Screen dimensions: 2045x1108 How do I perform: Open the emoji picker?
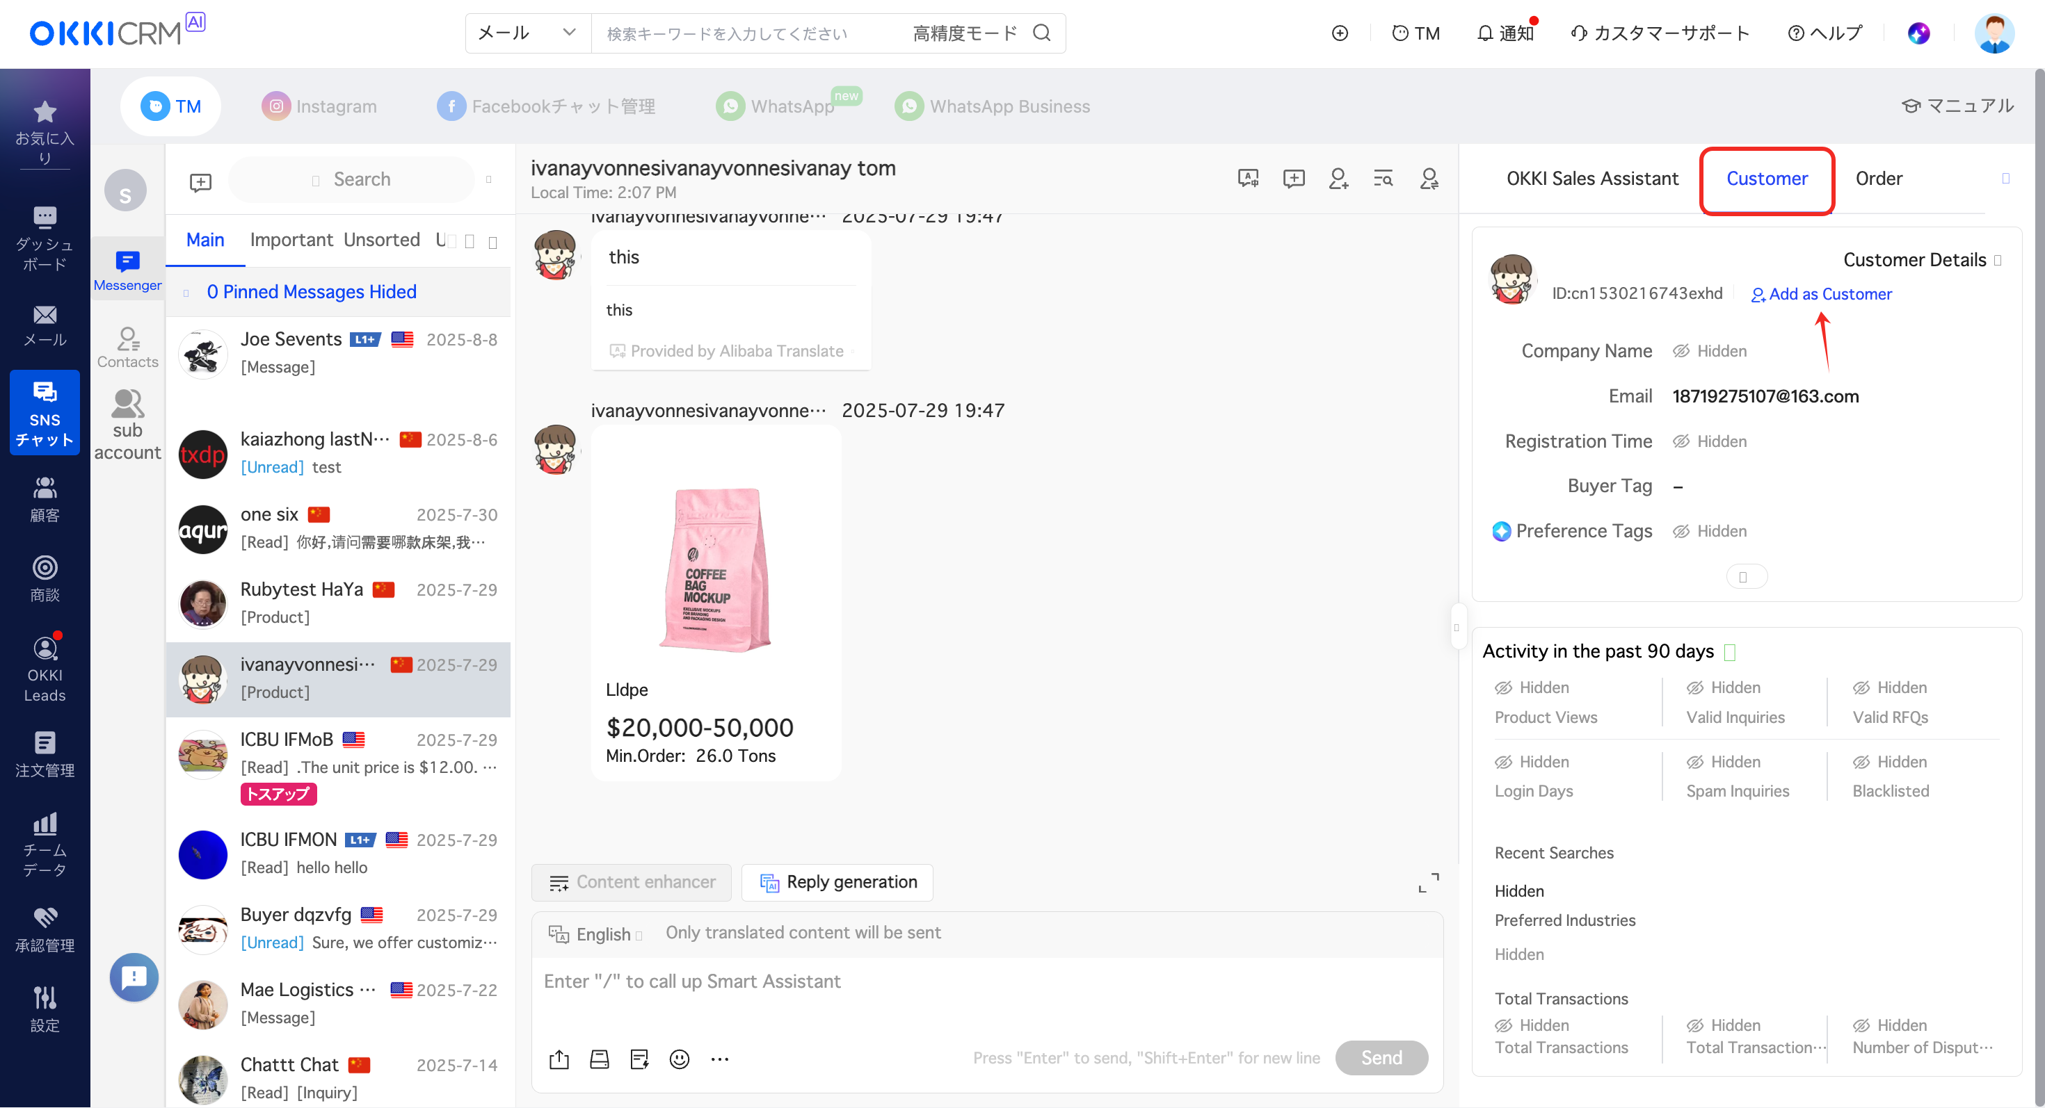[x=680, y=1059]
